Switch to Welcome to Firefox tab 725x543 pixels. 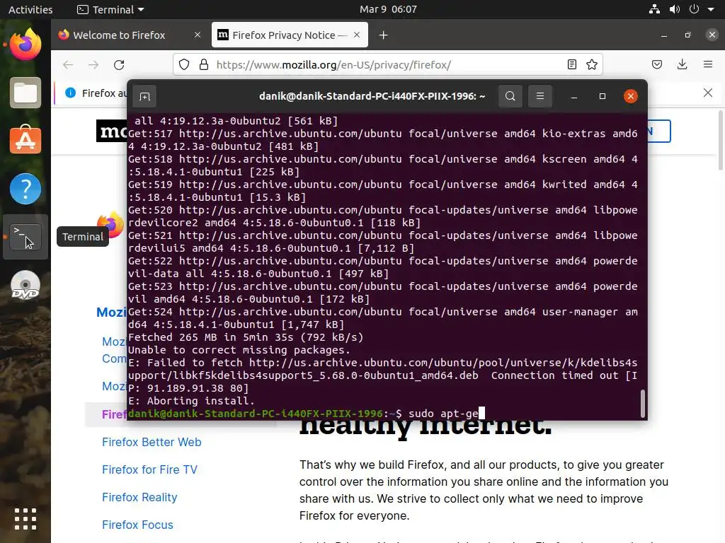[131, 35]
